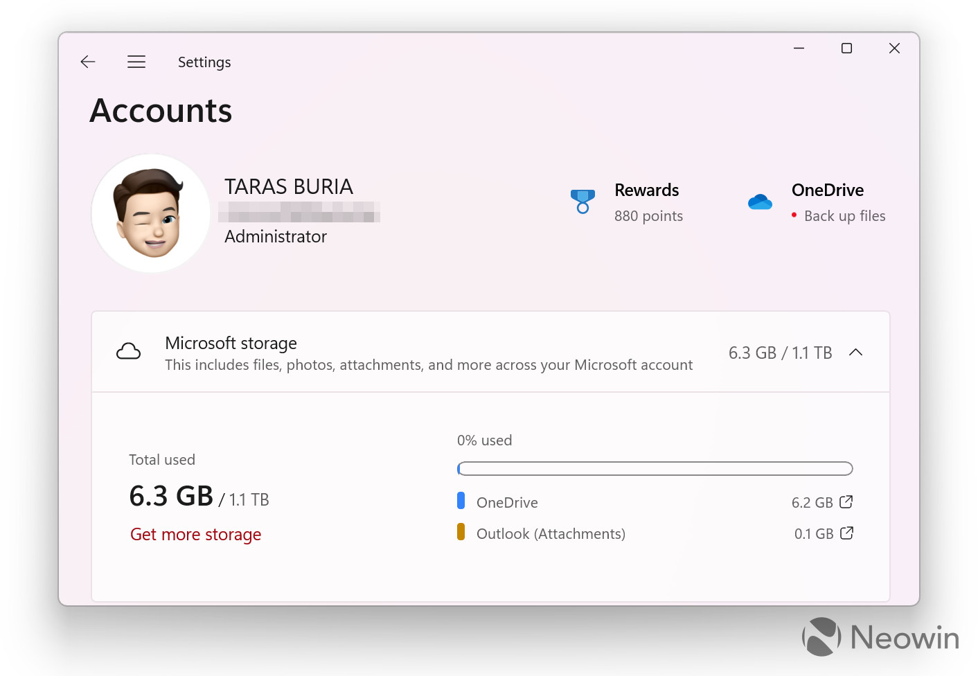Click the Total used label
This screenshot has width=978, height=676.
[162, 460]
